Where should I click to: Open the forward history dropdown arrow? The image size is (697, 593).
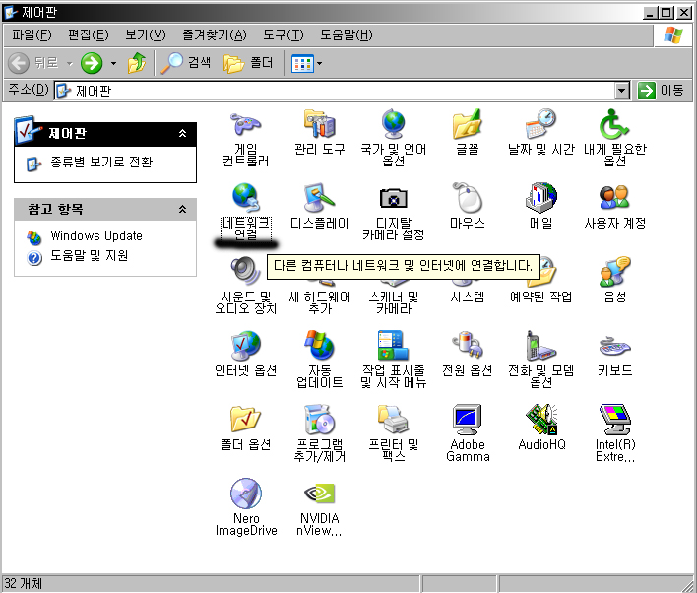coord(113,64)
